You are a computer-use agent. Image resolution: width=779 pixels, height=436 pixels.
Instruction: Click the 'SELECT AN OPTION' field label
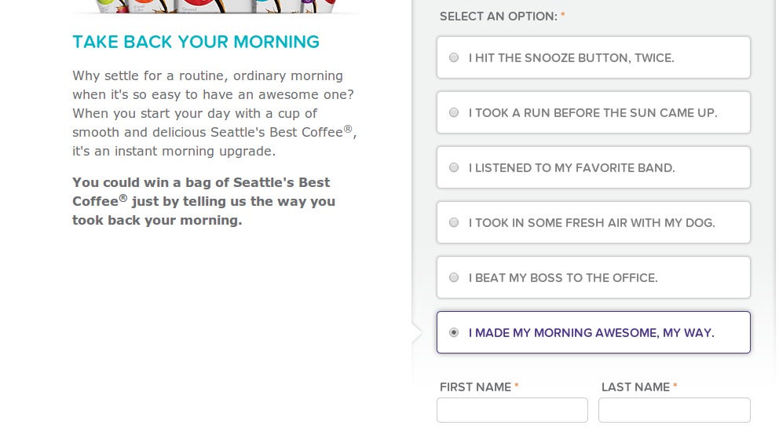coord(498,16)
